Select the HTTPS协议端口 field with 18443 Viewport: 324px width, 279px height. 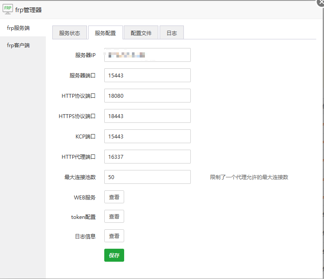147,116
